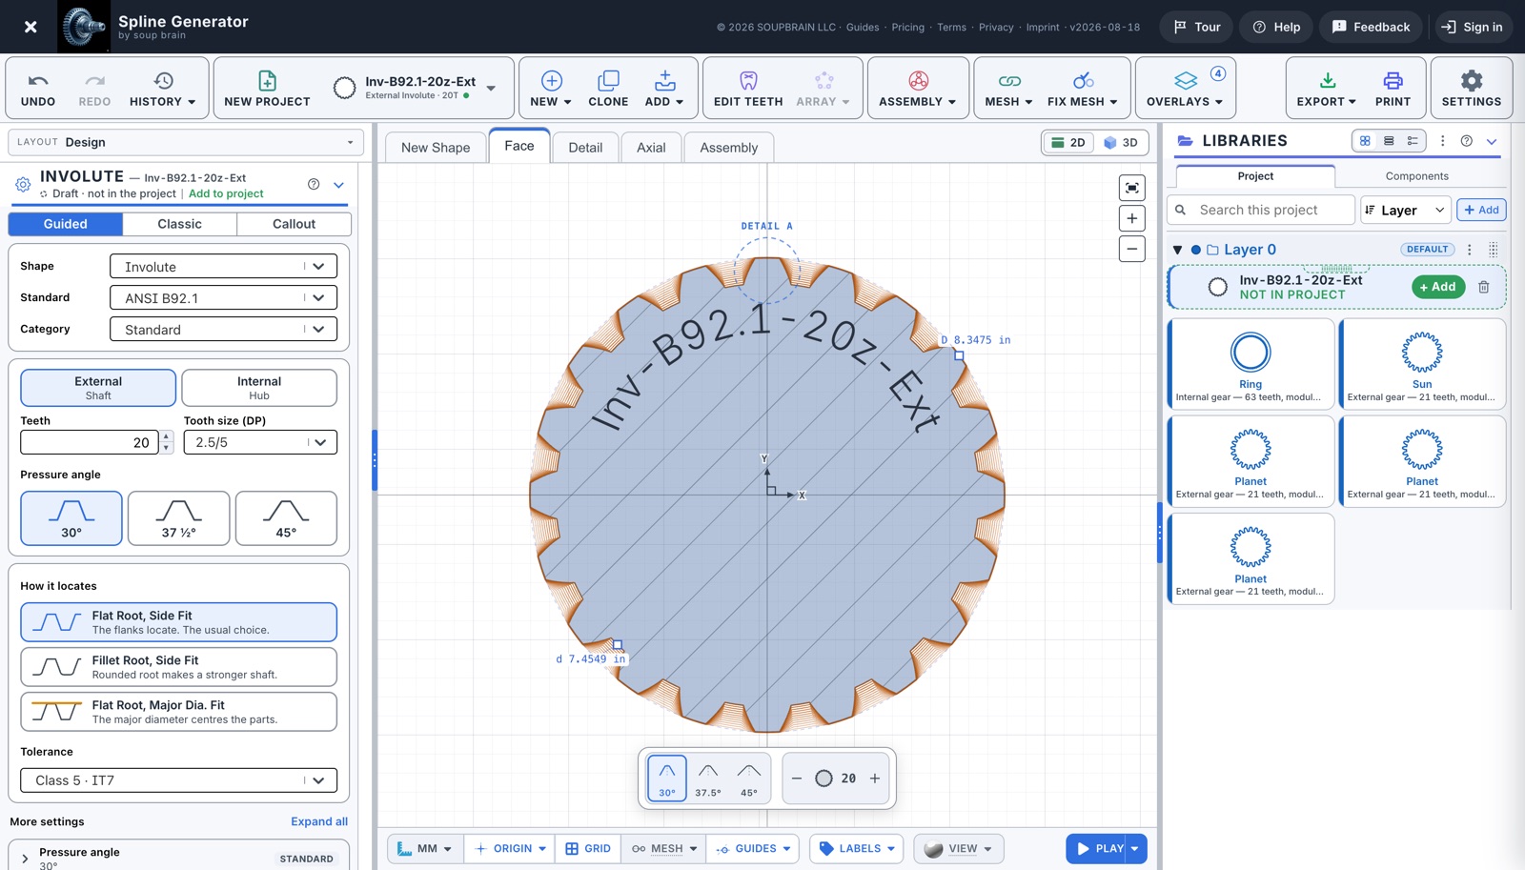1525x870 pixels.
Task: Switch to the Detail tab
Action: click(585, 148)
